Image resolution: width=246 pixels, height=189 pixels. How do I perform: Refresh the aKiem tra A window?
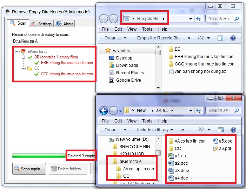(199, 111)
